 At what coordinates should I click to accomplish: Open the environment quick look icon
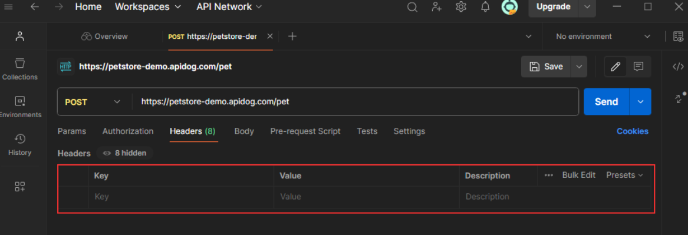(x=678, y=37)
